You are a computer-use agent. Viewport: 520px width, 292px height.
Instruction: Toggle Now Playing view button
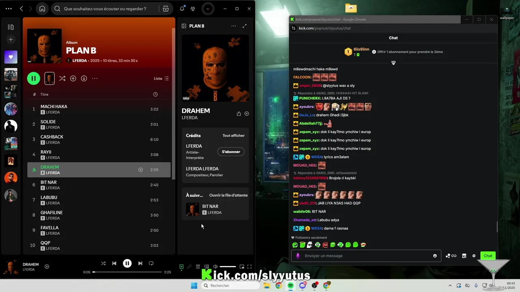click(181, 266)
